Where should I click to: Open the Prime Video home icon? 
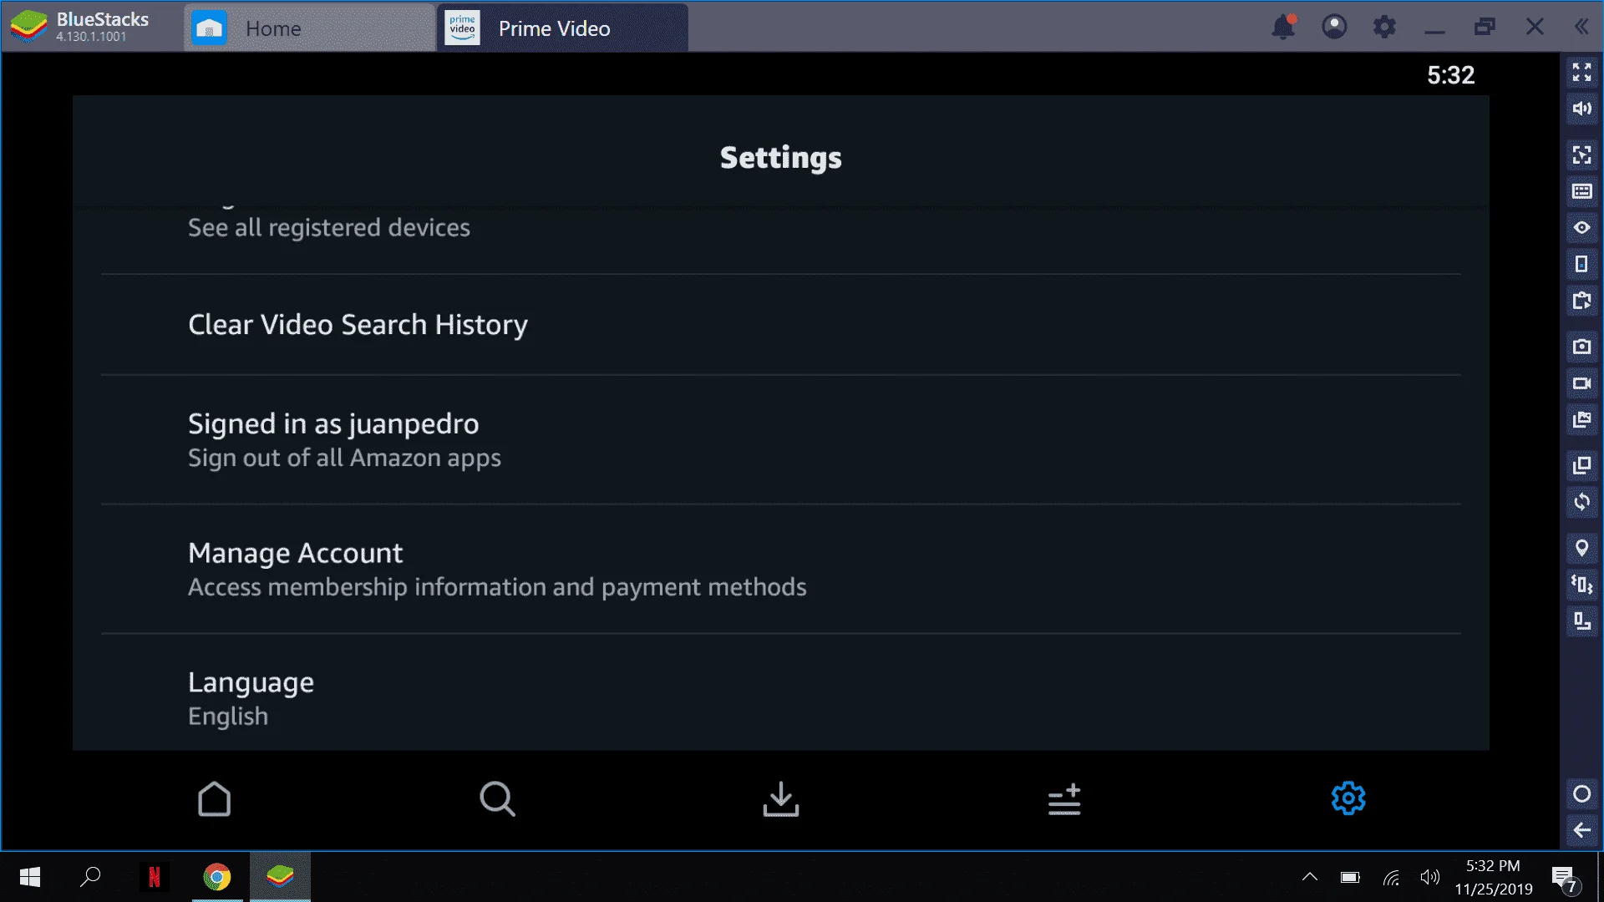(x=214, y=799)
